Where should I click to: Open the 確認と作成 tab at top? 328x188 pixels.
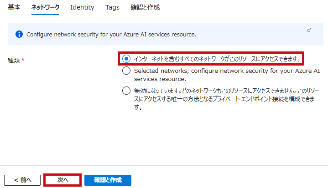click(145, 7)
